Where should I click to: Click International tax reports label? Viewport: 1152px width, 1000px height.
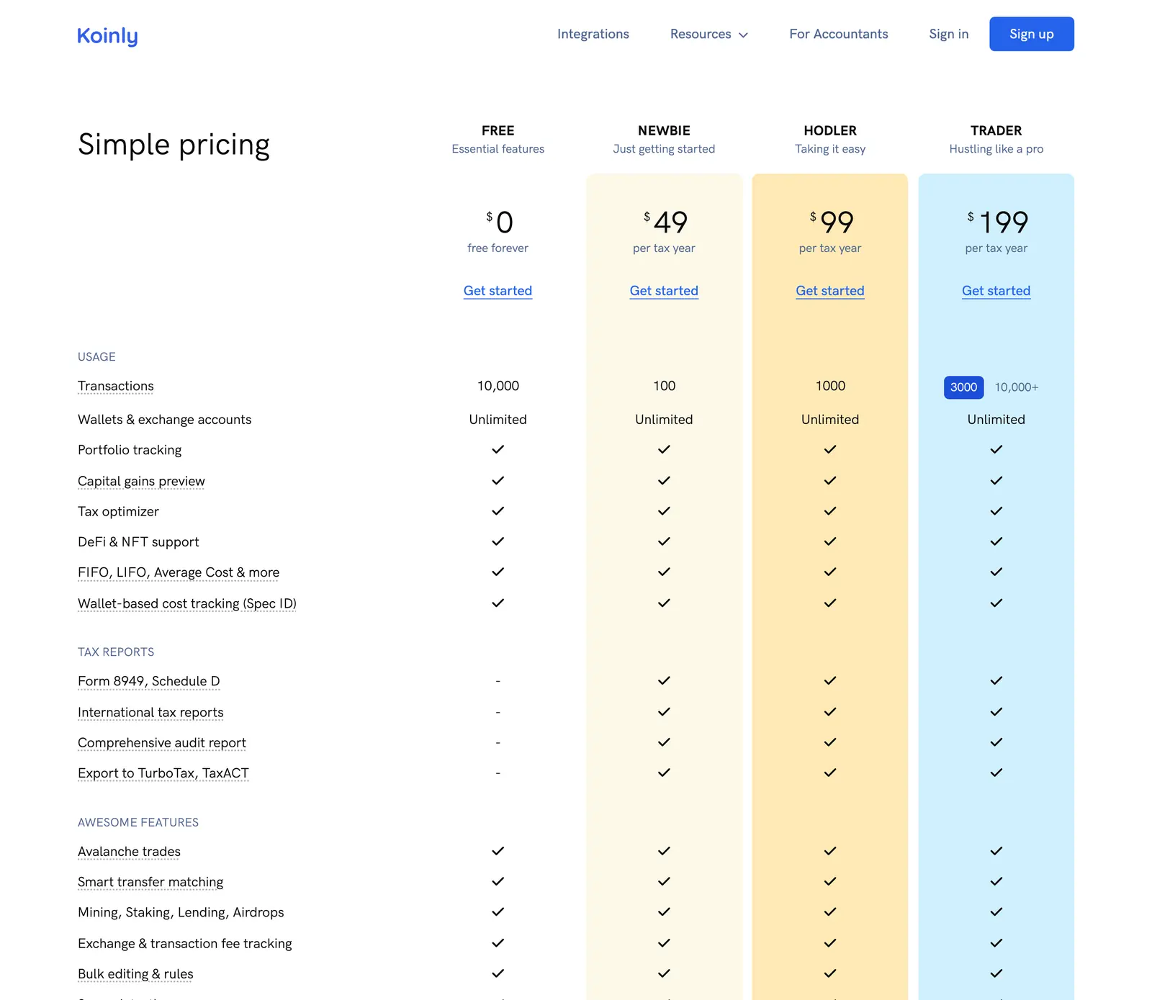[x=150, y=712]
